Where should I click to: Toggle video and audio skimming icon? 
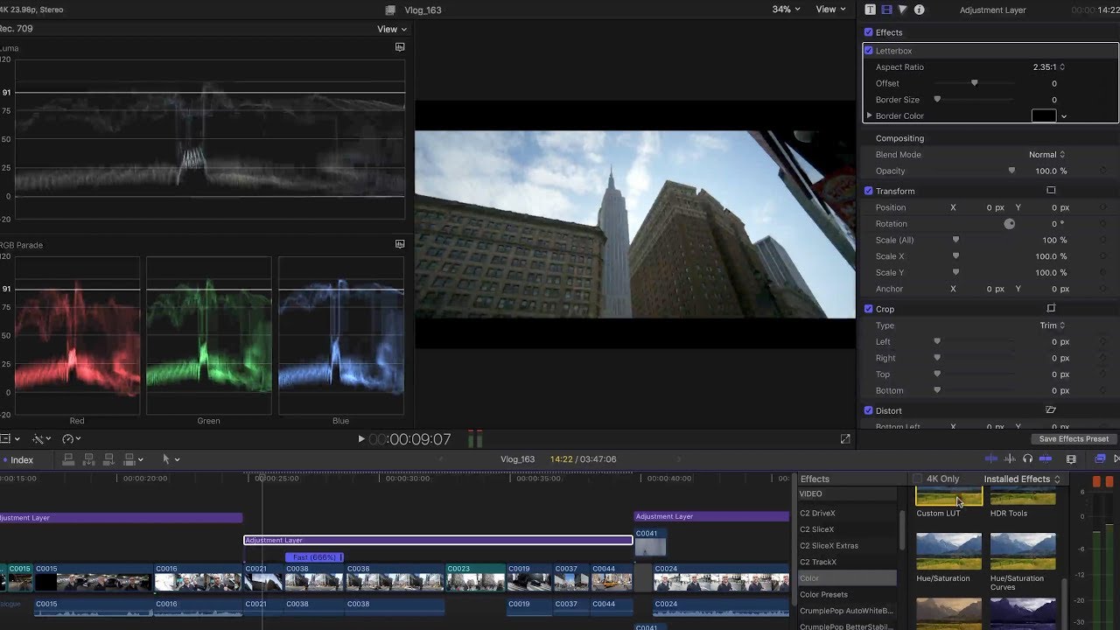coord(990,458)
